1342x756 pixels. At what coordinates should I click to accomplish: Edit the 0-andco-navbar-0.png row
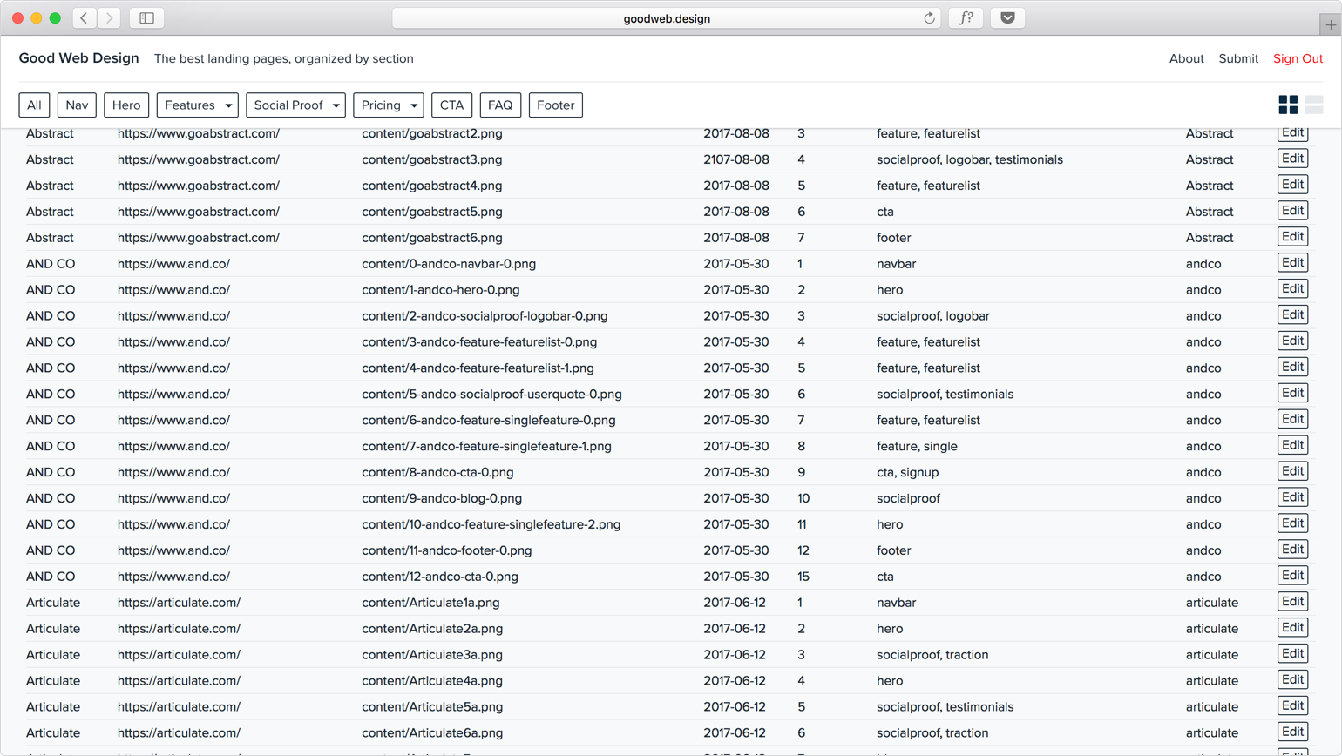[x=1292, y=263]
